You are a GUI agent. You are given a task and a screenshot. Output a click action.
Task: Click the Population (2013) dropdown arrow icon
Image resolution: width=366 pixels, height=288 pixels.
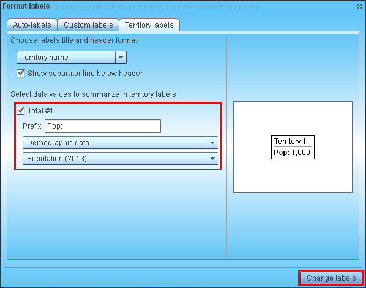212,159
